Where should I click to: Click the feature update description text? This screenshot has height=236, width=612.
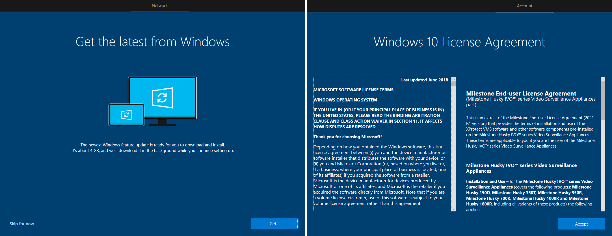point(153,148)
